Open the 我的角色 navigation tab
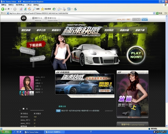The width and height of the screenshot is (168, 134). point(109,30)
